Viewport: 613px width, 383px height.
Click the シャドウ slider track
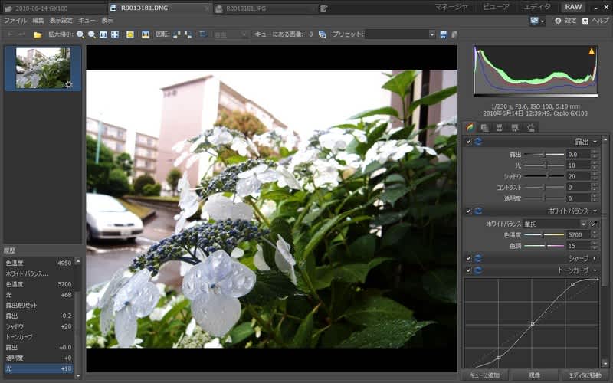pyautogui.click(x=544, y=176)
